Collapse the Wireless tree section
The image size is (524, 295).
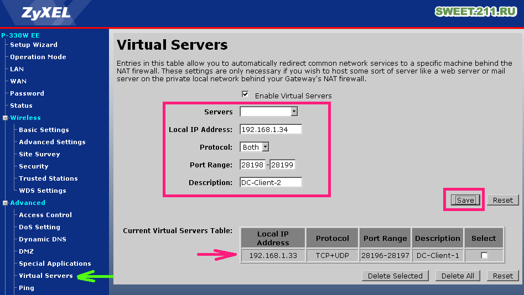coord(5,118)
